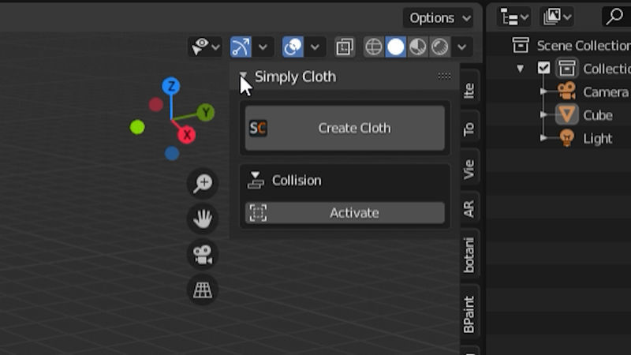Switch to solid shading mode
The width and height of the screenshot is (631, 355).
pyautogui.click(x=396, y=47)
